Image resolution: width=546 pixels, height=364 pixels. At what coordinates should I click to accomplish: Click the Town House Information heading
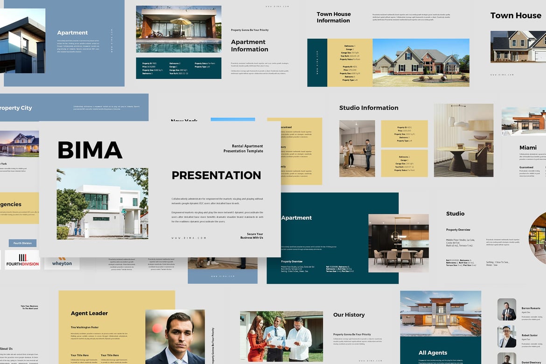tap(334, 17)
